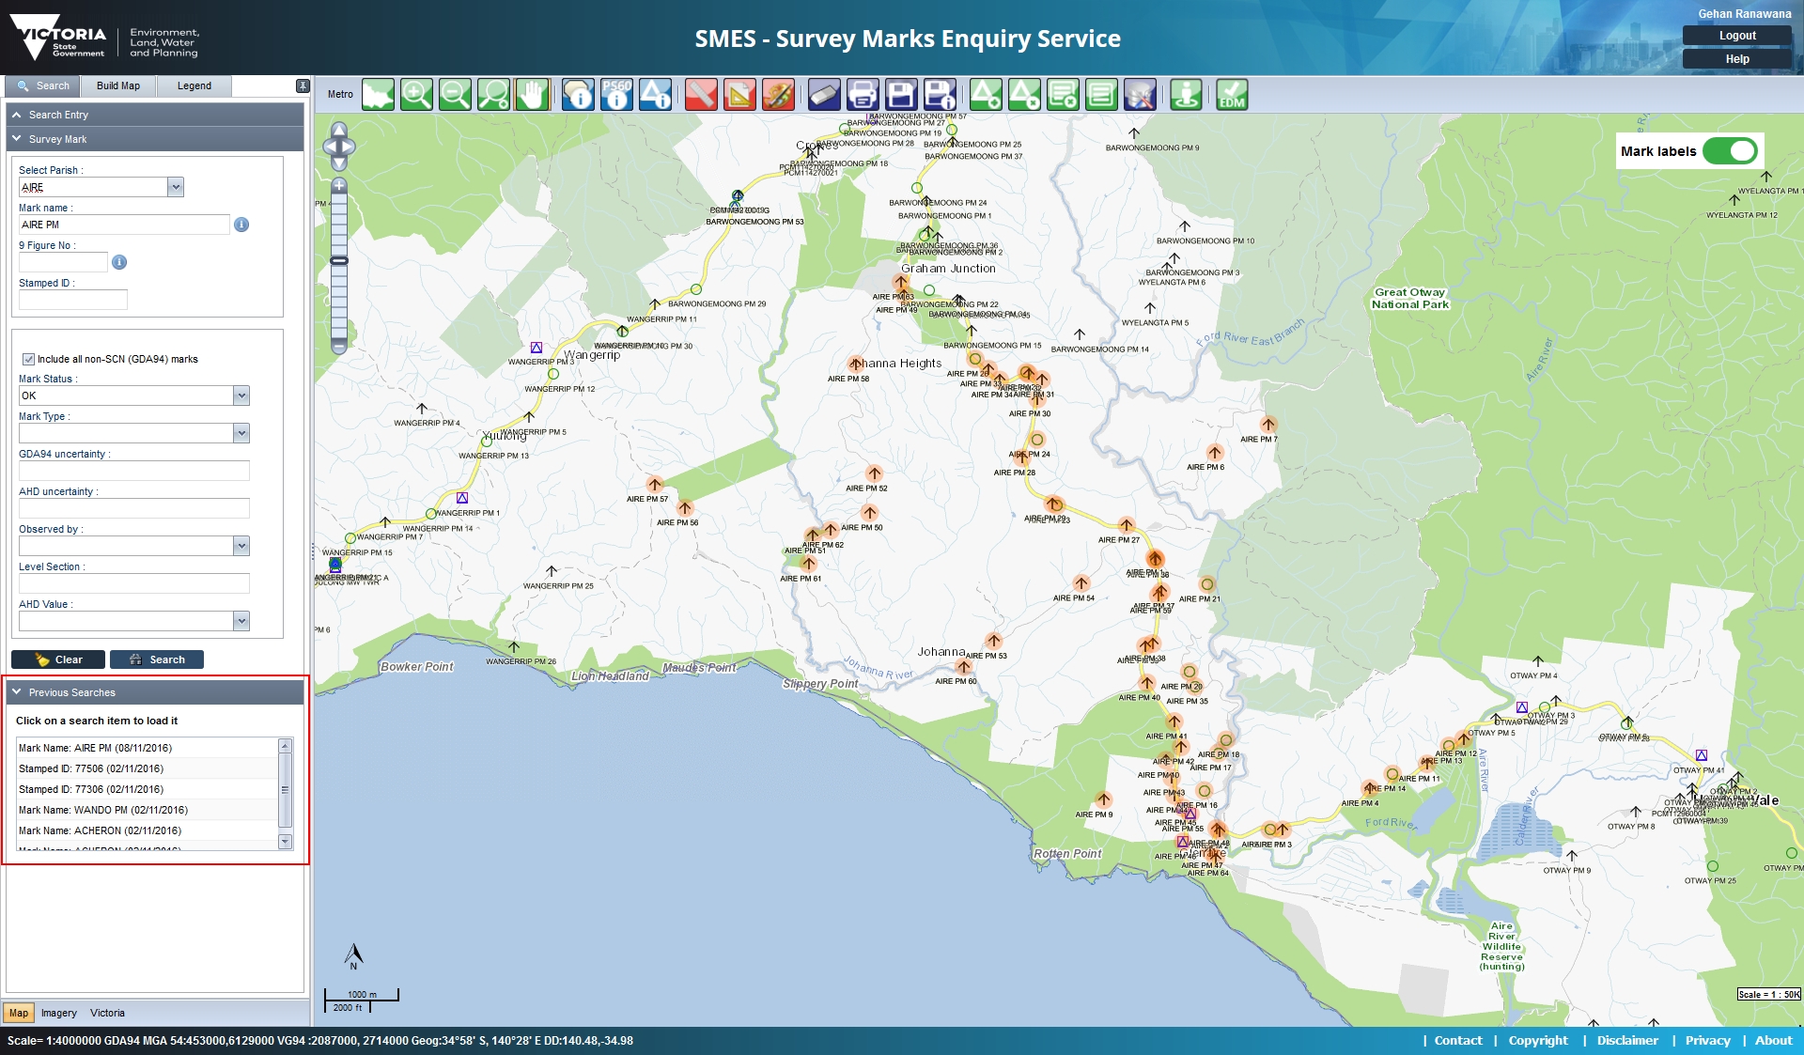Click the floppy disk with info icon

[x=940, y=95]
